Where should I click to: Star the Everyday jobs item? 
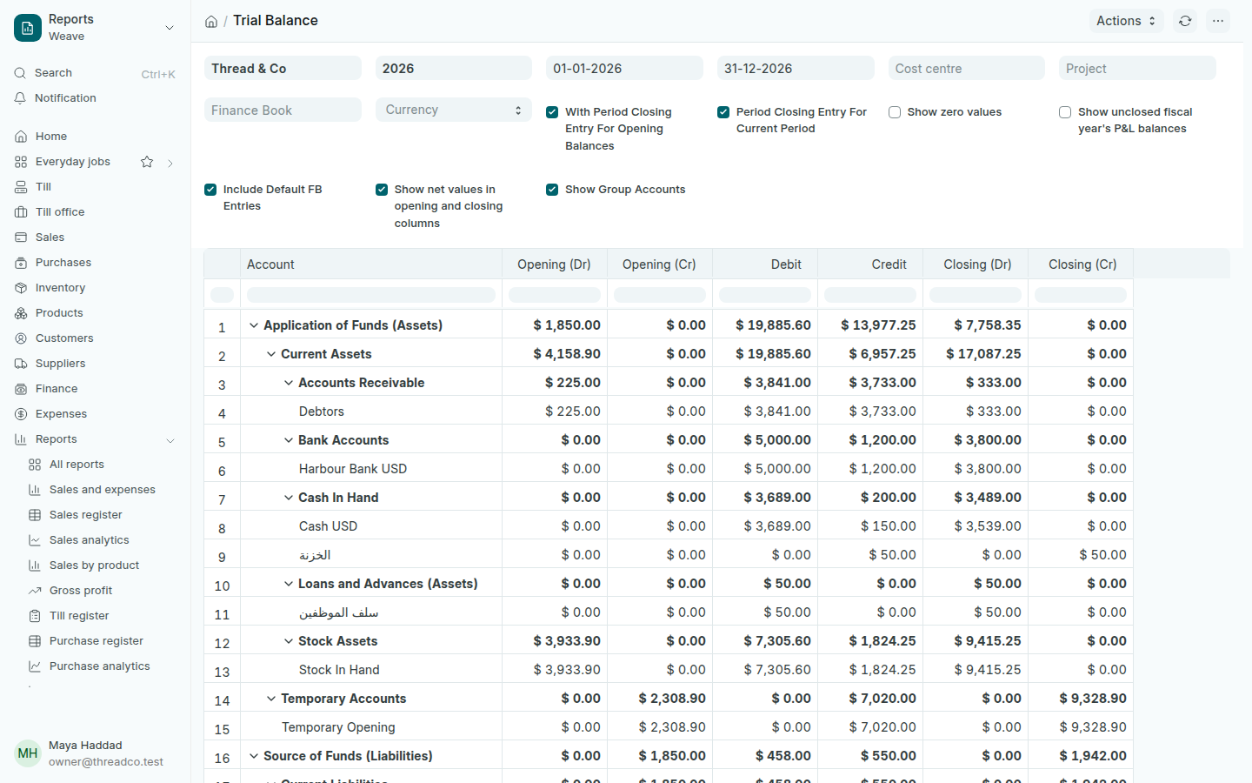click(x=147, y=162)
